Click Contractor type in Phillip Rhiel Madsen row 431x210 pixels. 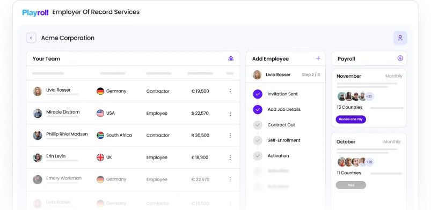pyautogui.click(x=158, y=136)
